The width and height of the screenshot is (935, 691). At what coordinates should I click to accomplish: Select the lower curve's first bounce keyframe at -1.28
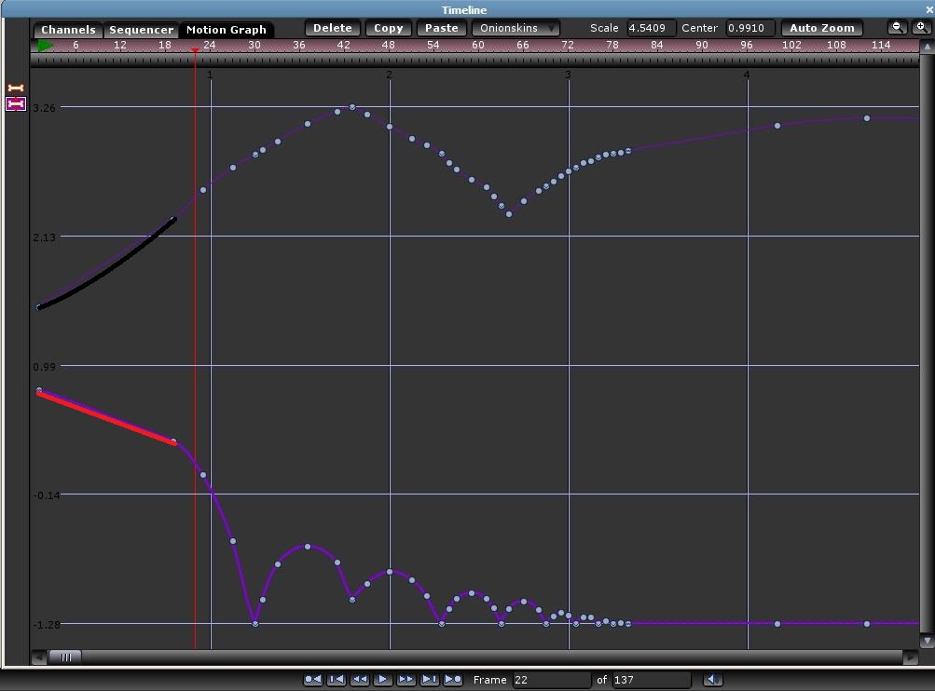click(x=255, y=624)
